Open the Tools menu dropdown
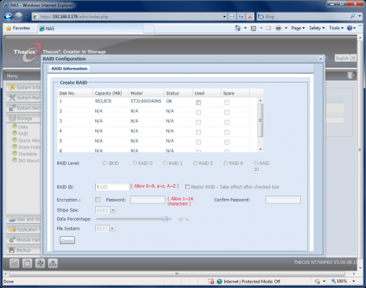Image resolution: width=366 pixels, height=288 pixels. click(x=336, y=28)
